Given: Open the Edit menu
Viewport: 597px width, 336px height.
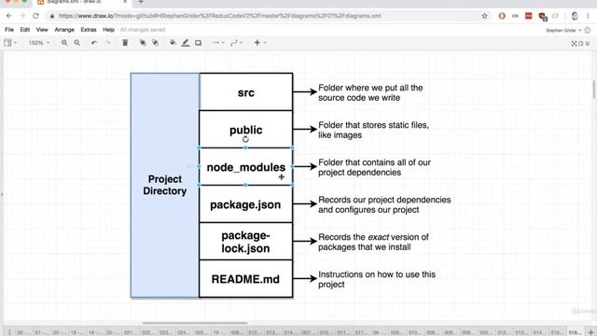Looking at the screenshot, I should coord(25,30).
